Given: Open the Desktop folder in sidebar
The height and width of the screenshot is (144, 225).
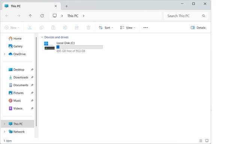Looking at the screenshot, I should 16,69.
